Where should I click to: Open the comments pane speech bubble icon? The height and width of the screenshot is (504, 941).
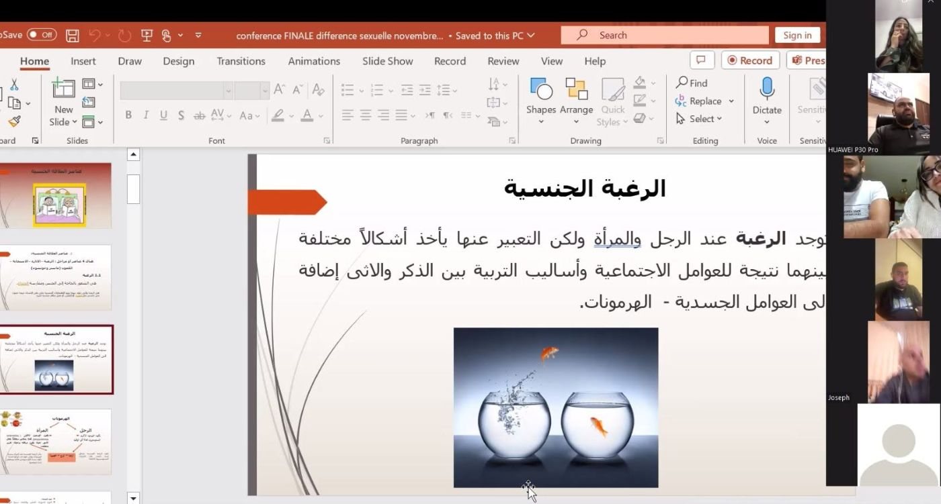[x=701, y=60]
